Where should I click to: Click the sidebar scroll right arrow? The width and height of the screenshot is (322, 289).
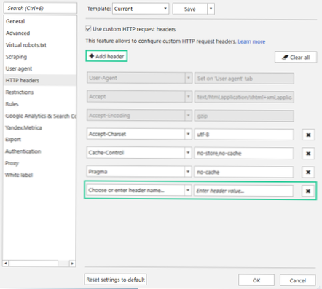coord(72,264)
